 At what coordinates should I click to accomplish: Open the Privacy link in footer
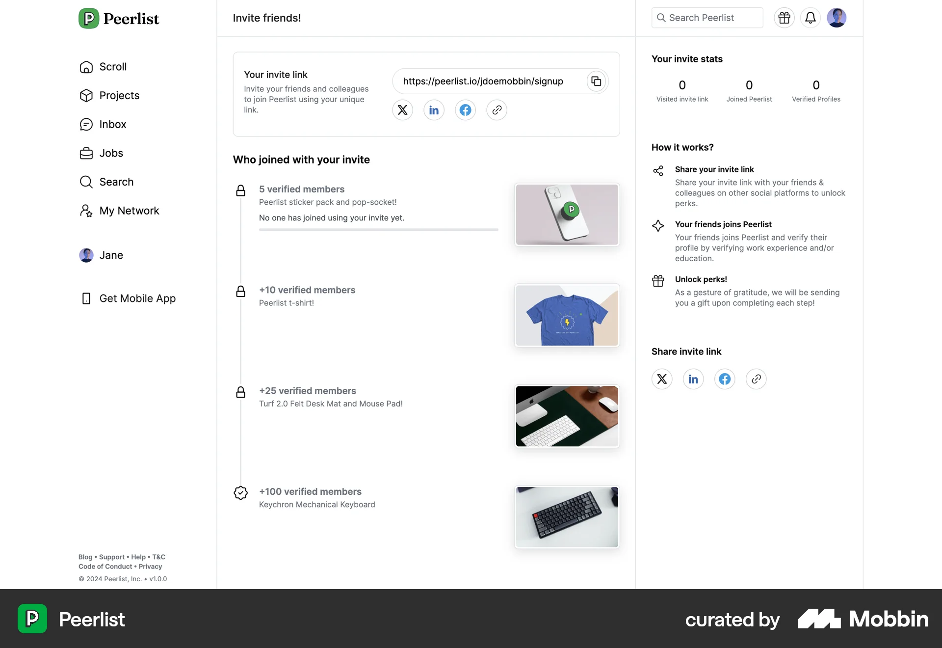(x=150, y=567)
